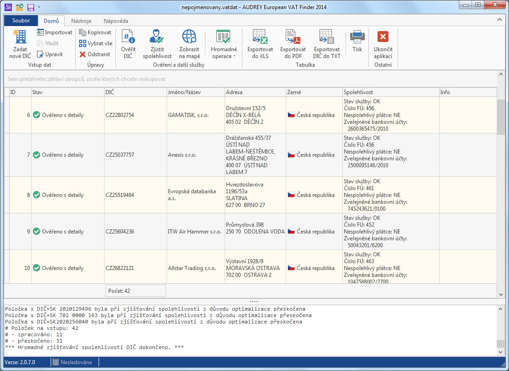The width and height of the screenshot is (509, 371).
Task: Select the CZ25037757 cell
Action: point(136,155)
